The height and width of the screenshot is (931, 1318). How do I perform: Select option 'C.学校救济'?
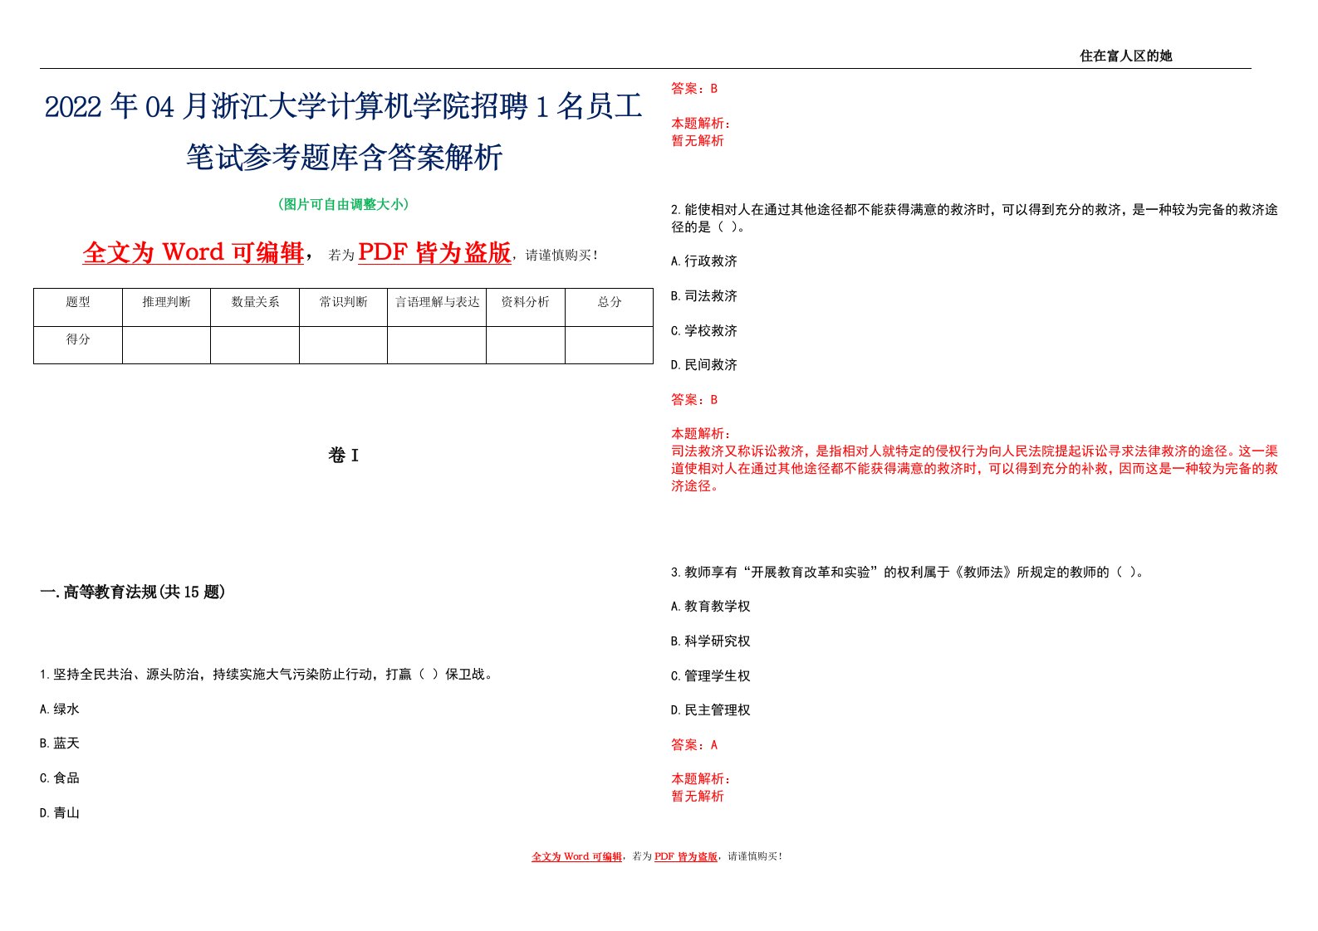point(704,331)
